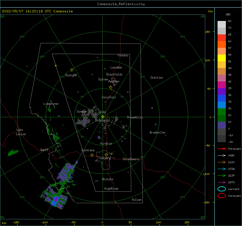
Task: Click the Cochrane label
Action: [x=88, y=150]
